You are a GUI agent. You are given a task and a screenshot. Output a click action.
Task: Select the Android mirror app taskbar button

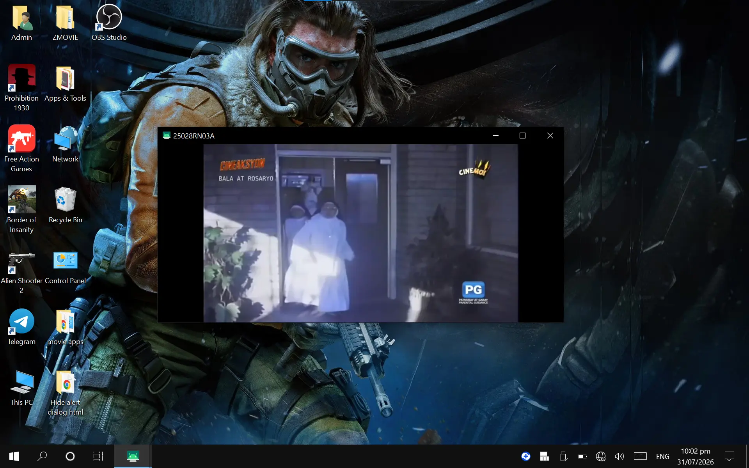tap(133, 456)
